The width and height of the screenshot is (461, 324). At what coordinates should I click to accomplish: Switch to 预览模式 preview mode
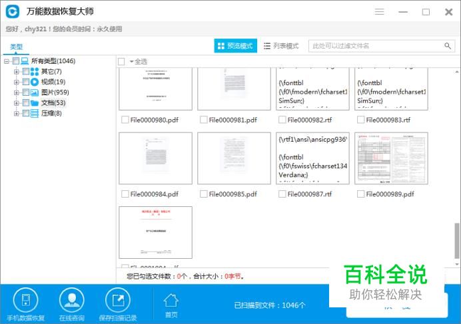pos(236,46)
